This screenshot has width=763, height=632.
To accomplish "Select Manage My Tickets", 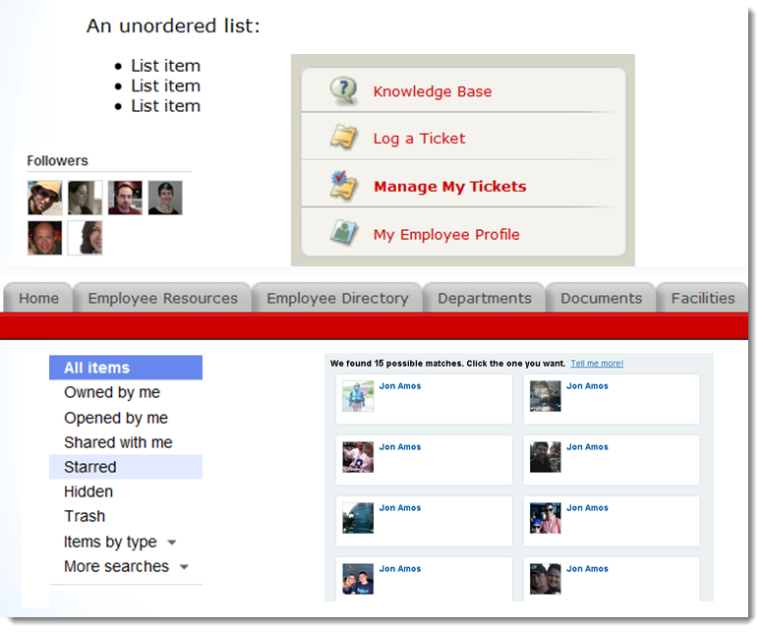I will [x=450, y=187].
